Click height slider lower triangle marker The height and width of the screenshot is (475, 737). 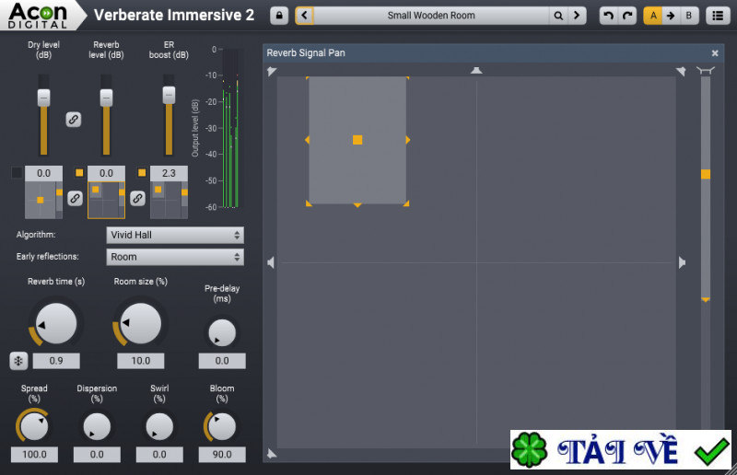[706, 299]
